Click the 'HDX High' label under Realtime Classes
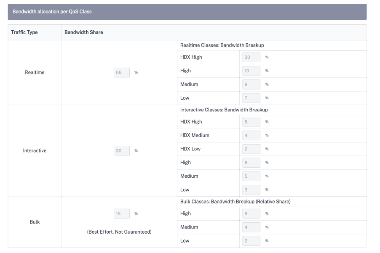The width and height of the screenshot is (380, 253). click(x=191, y=57)
